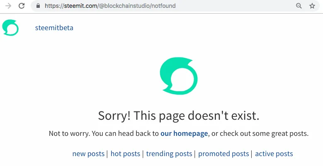Click the notfound segment of the URL
323x166 pixels.
click(163, 6)
